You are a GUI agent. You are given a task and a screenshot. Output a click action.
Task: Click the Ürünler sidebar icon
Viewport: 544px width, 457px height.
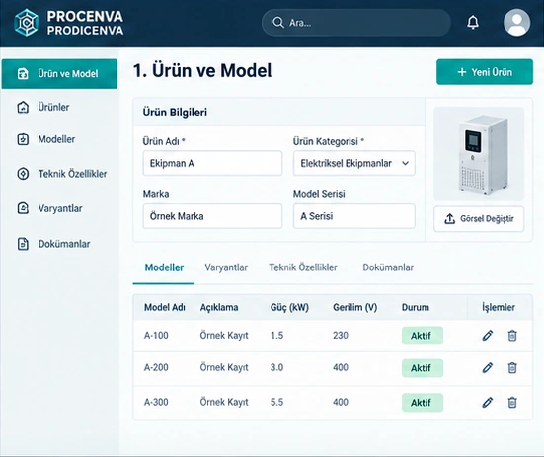tap(23, 107)
